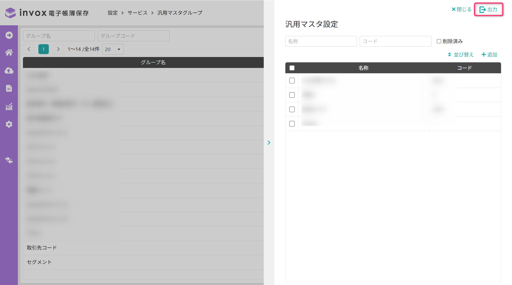Screen dimensions: 512x285
Task: Click the sidebar expand arrow circle icon
Action: [x=9, y=35]
